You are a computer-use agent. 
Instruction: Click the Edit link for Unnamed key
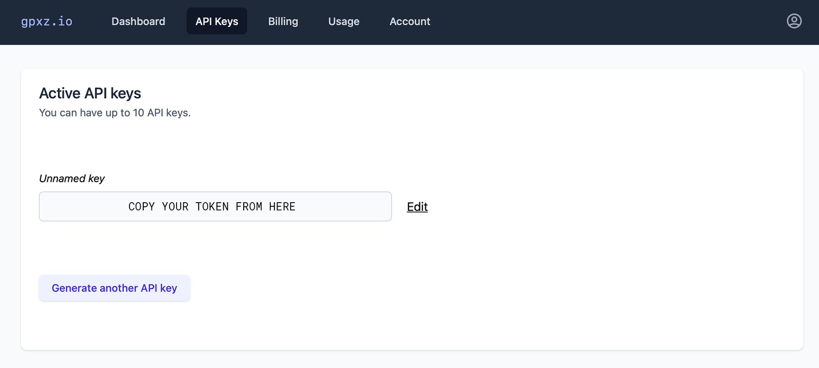[x=417, y=207]
